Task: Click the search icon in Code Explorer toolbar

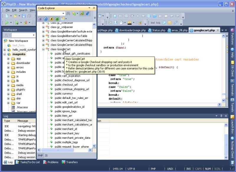Action: click(x=68, y=13)
